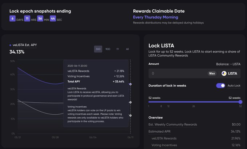Click the Auto Lock label
This screenshot has width=247, height=149.
tap(234, 86)
